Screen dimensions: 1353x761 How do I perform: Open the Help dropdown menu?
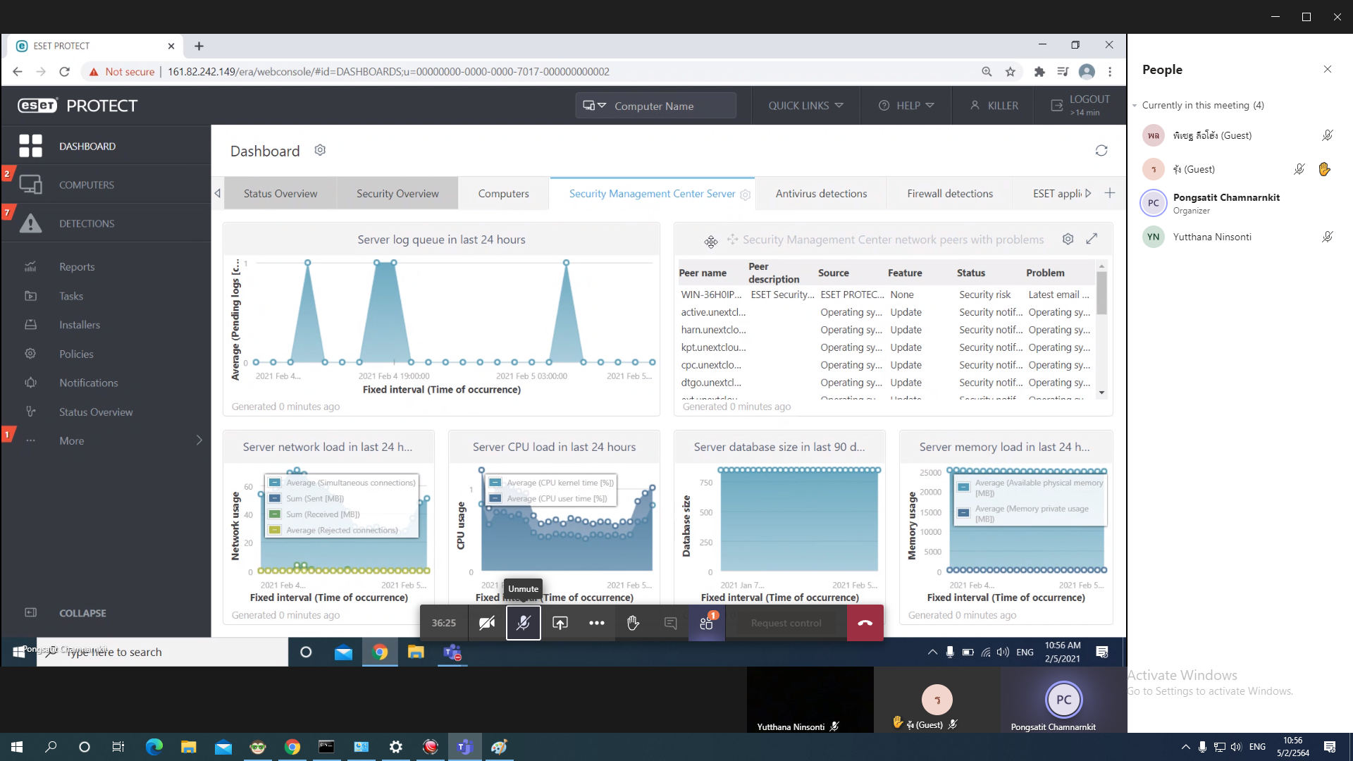(x=906, y=106)
